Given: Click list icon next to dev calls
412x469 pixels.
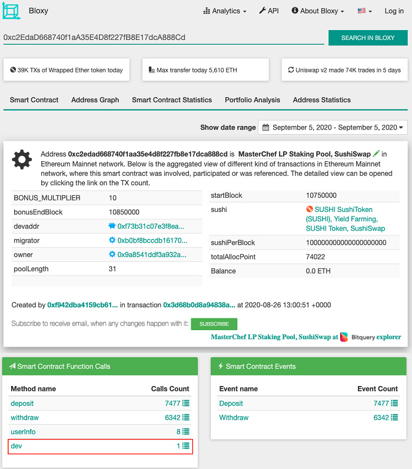Looking at the screenshot, I should click(186, 445).
